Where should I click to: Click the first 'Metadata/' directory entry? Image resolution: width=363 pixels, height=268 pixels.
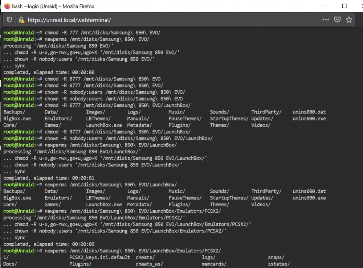coord(139,125)
